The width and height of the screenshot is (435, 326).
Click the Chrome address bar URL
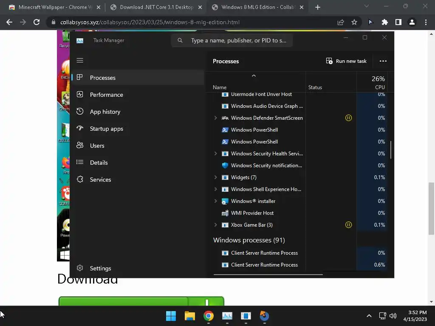tap(150, 22)
